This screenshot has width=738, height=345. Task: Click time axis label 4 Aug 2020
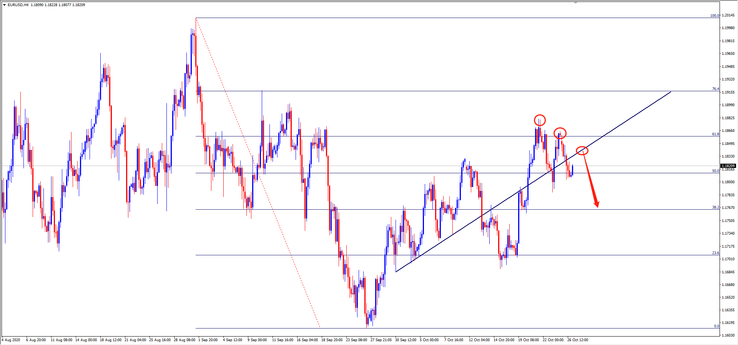tap(11, 340)
